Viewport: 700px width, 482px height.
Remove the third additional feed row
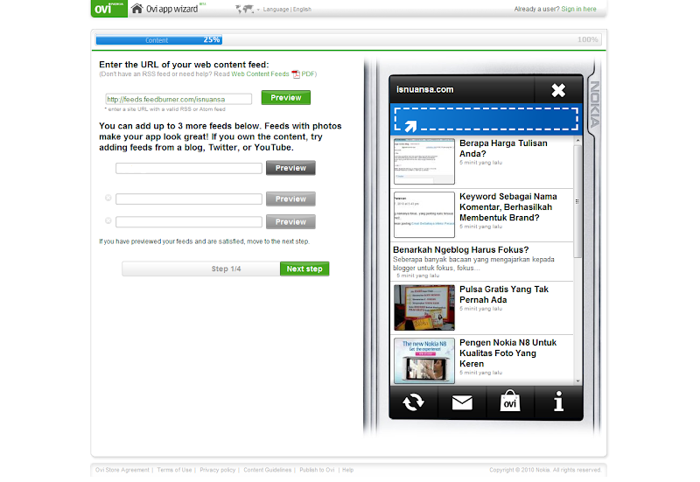(x=108, y=220)
